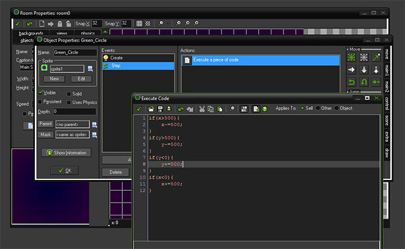Click unlock-all padlock icon in Room Properties
405x249 pixels.
coord(68,24)
